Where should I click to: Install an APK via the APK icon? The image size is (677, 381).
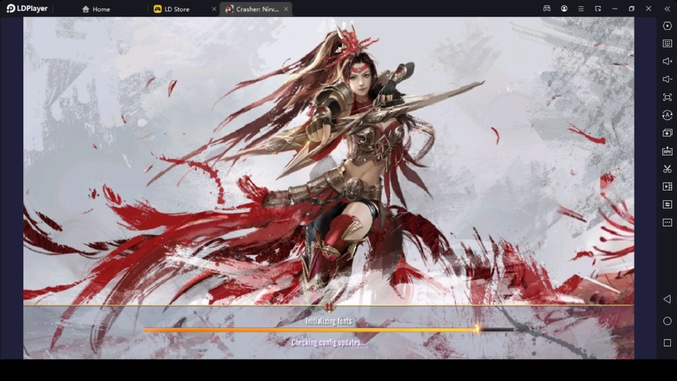pos(667,151)
